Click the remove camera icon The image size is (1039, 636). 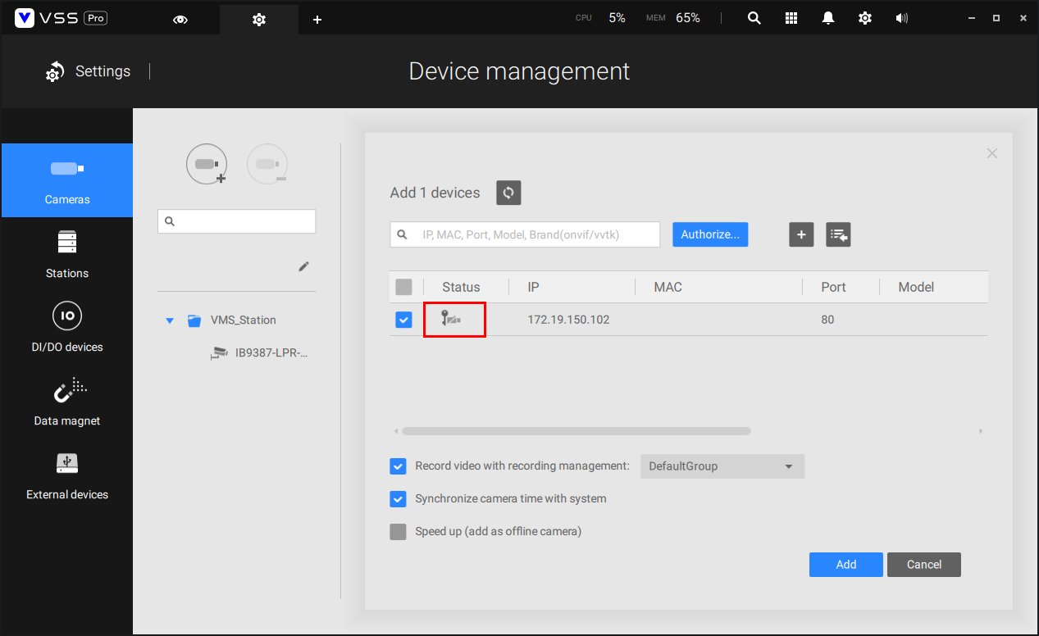click(x=267, y=164)
